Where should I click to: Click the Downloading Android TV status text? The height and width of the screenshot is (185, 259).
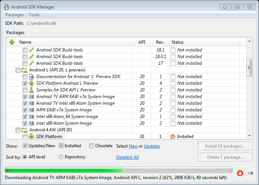[x=115, y=178]
